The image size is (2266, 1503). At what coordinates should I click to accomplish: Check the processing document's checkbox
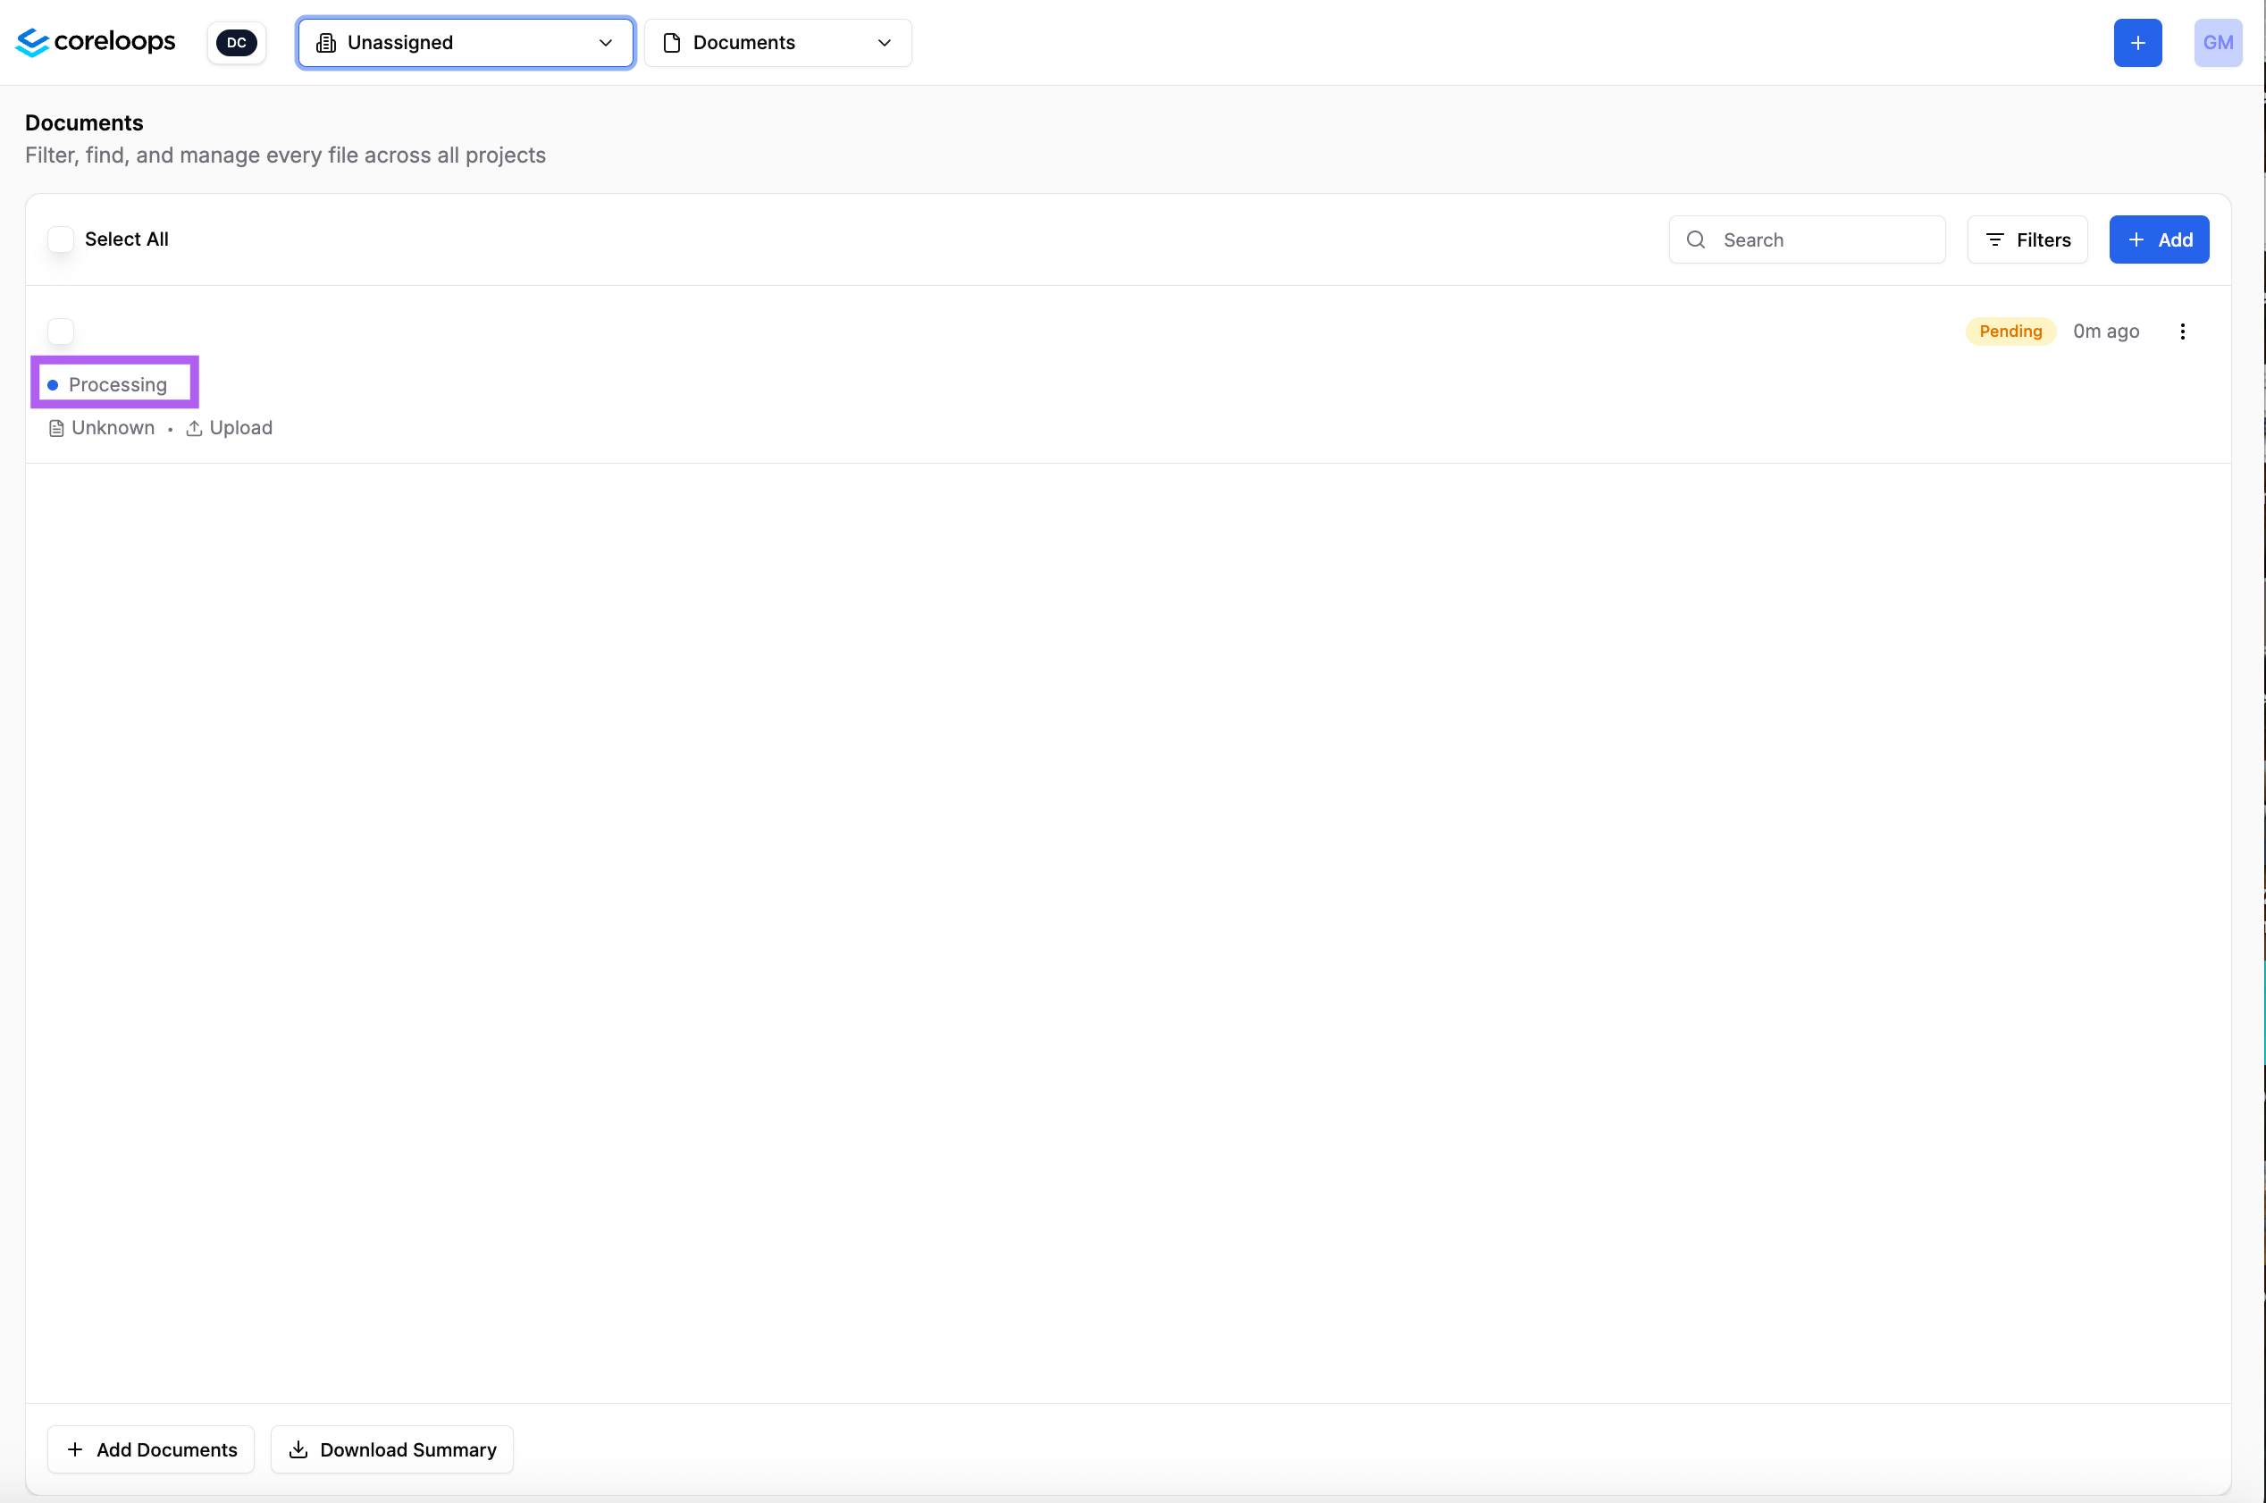pos(61,332)
